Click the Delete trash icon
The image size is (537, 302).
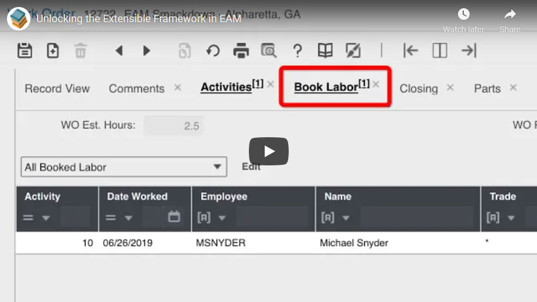point(80,51)
